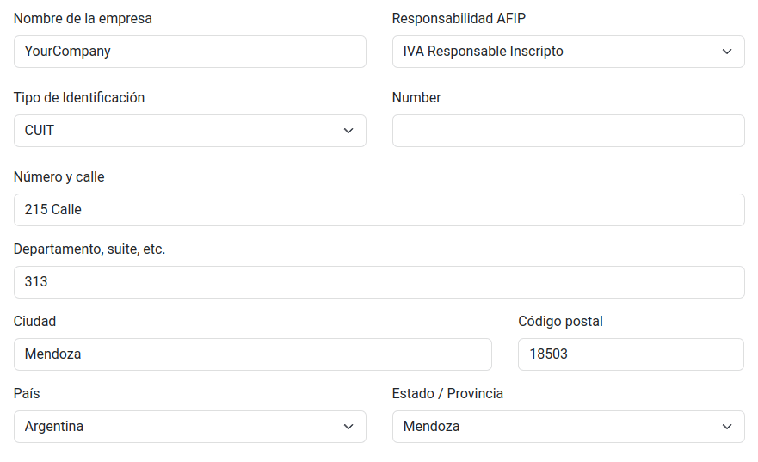Click the "Código postal" label text
This screenshot has width=758, height=462.
coord(560,322)
